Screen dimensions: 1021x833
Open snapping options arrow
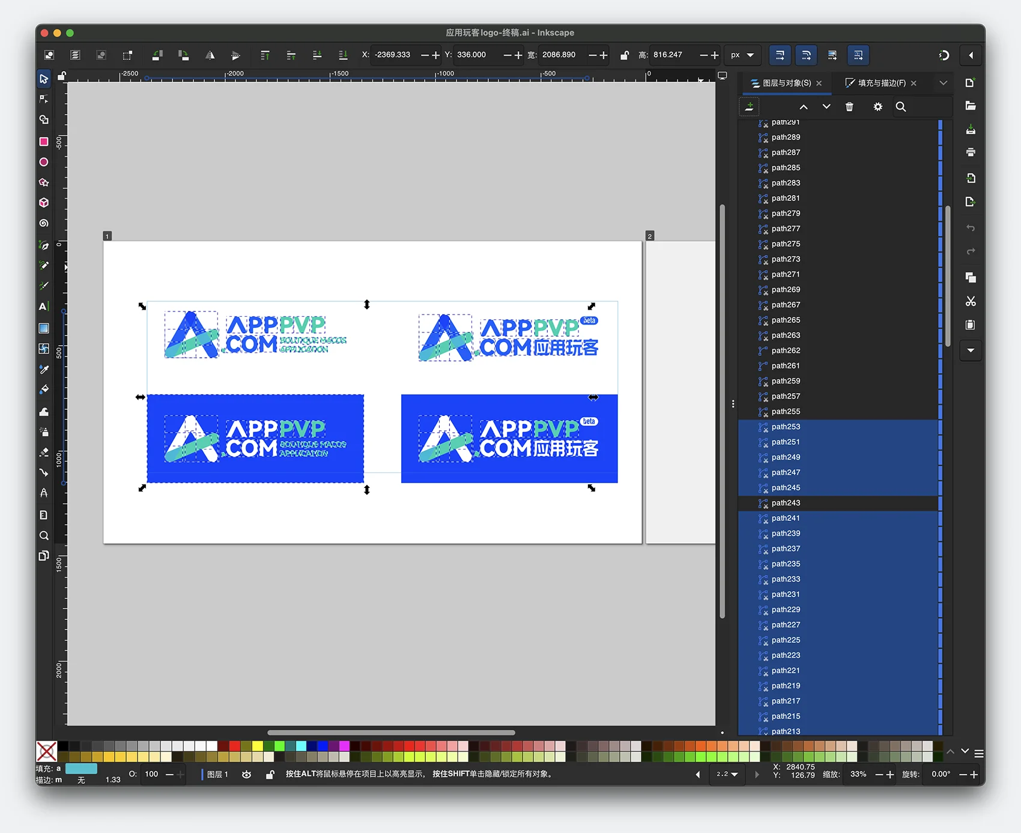pyautogui.click(x=971, y=55)
